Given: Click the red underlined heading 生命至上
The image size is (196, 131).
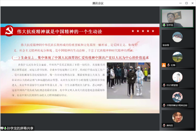Looking at the screenshot, I should click(x=80, y=58).
